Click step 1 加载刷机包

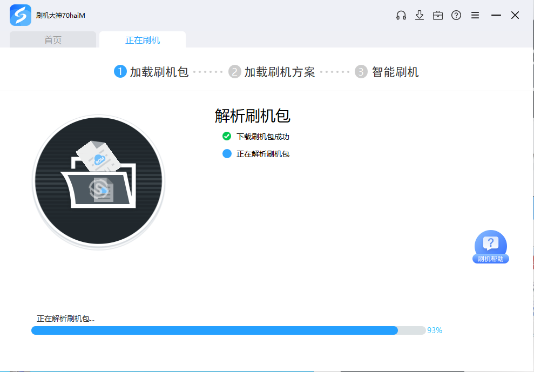[152, 72]
